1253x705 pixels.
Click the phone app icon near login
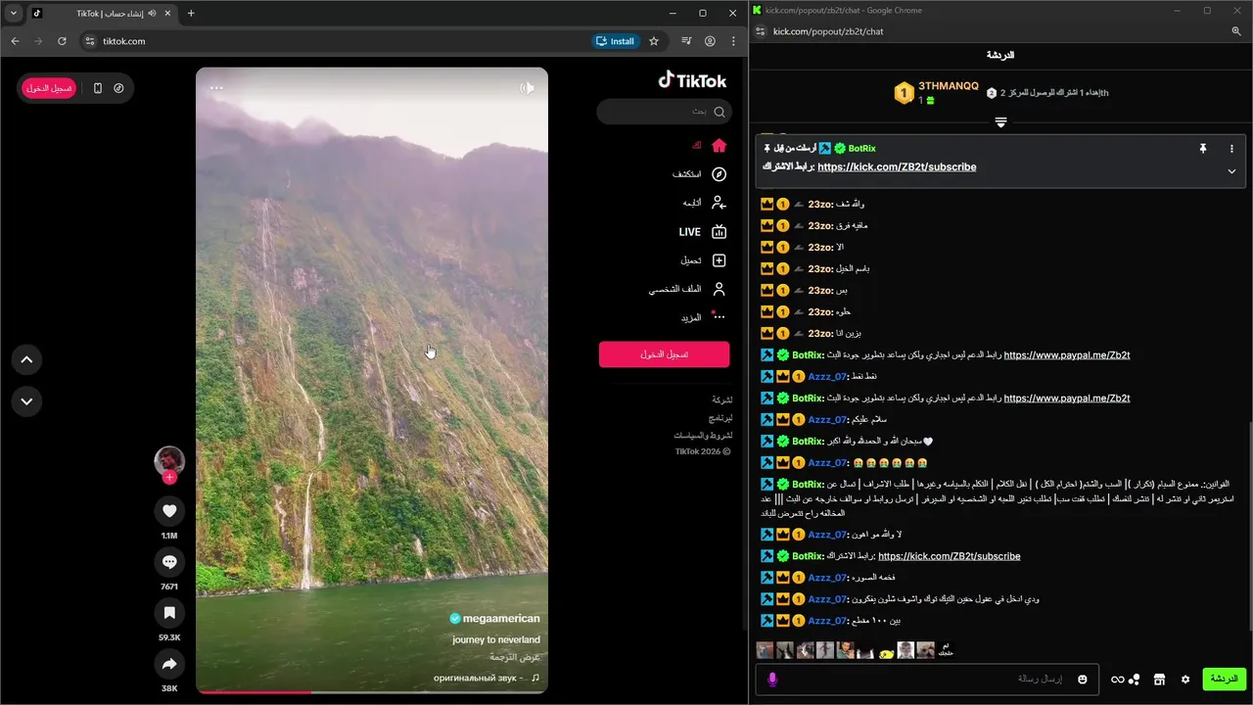tap(97, 88)
